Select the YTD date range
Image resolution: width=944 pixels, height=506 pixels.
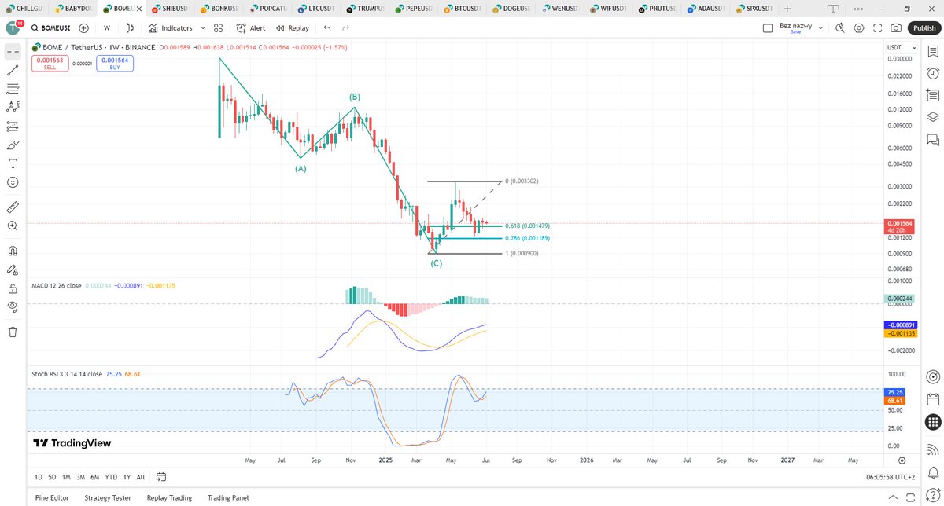tap(111, 477)
